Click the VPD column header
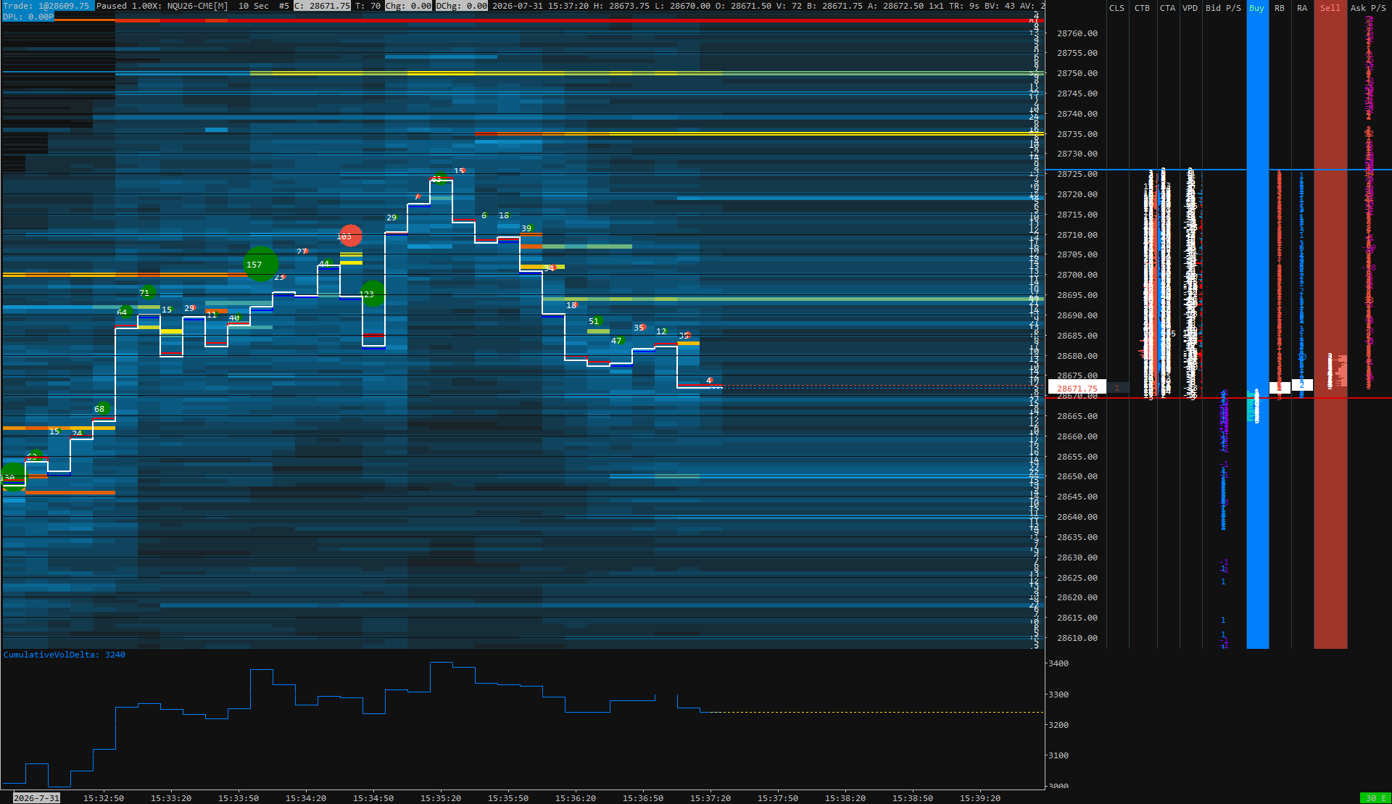 (1190, 8)
